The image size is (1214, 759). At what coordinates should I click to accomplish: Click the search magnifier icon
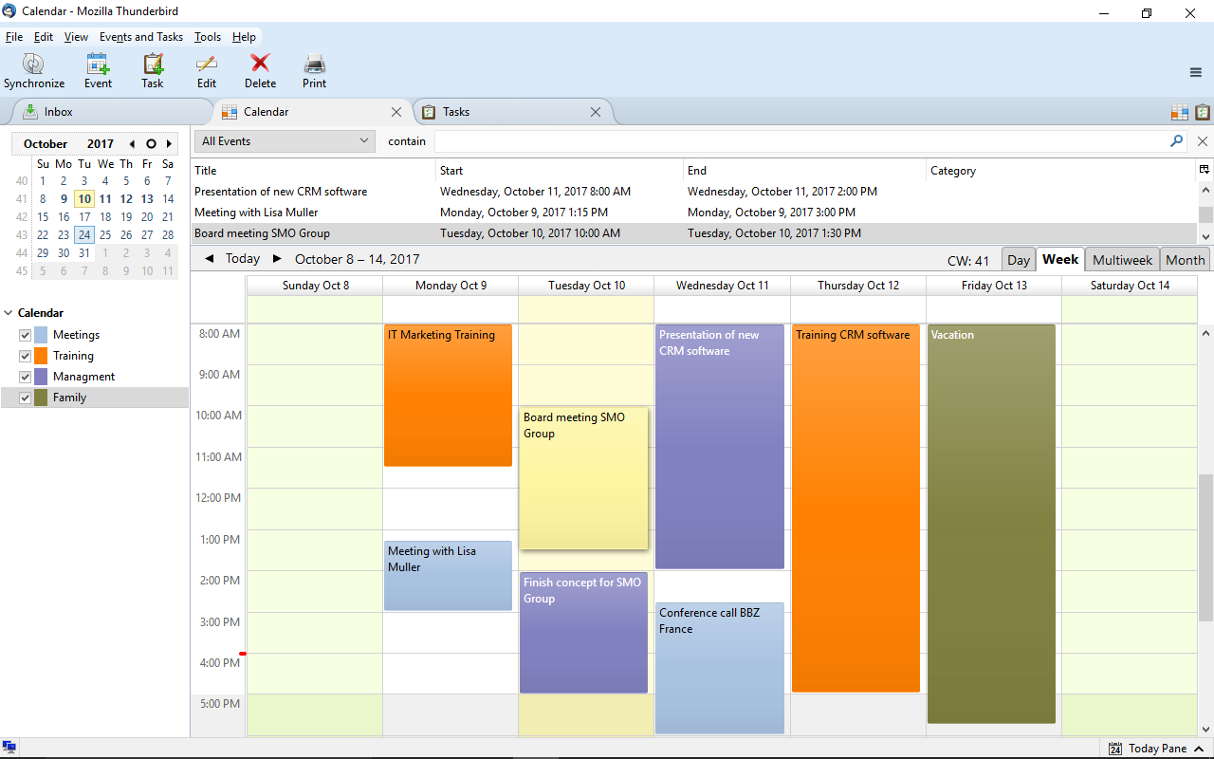click(x=1177, y=140)
